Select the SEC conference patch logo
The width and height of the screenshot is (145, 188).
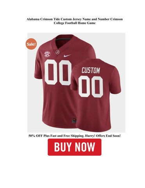[x=47, y=54]
